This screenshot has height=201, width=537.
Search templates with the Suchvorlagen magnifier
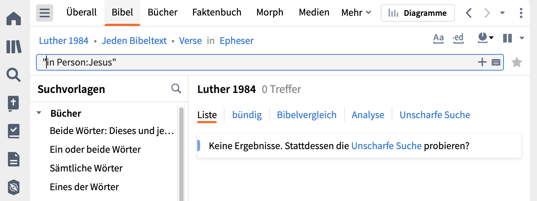click(176, 89)
